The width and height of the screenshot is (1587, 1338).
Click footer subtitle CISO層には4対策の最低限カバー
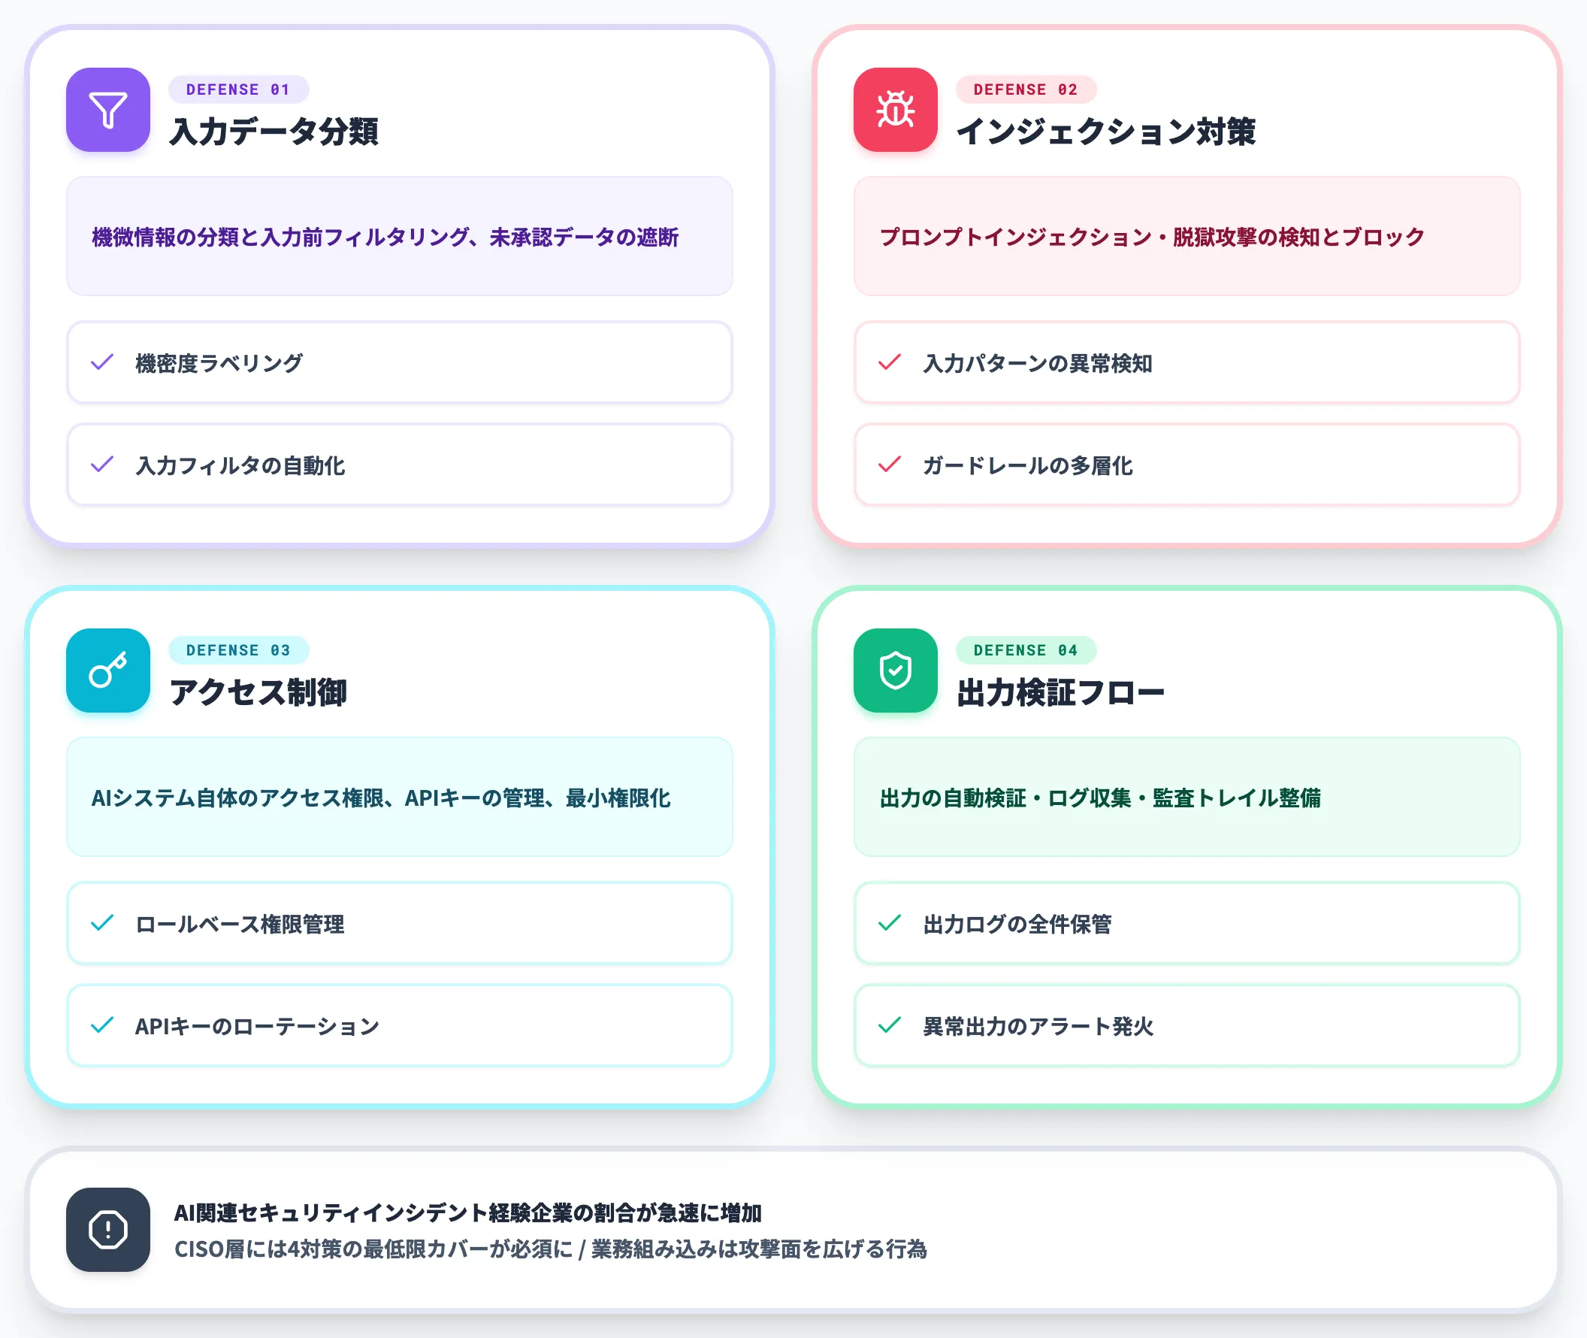(551, 1249)
